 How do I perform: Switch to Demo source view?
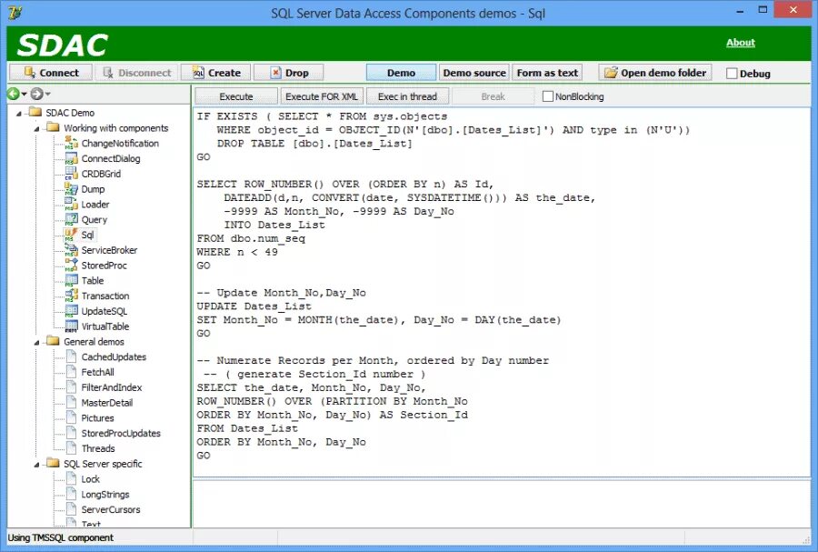click(474, 73)
